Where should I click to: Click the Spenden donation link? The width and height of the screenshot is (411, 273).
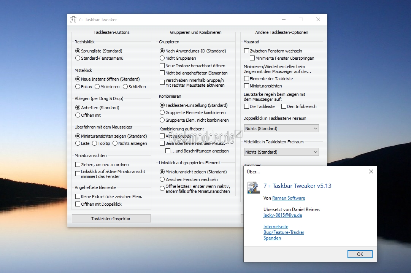click(x=272, y=238)
